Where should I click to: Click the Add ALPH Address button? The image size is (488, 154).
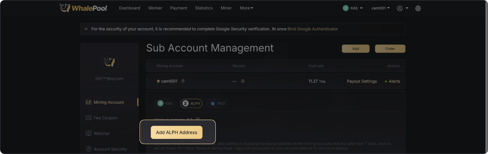pyautogui.click(x=177, y=132)
